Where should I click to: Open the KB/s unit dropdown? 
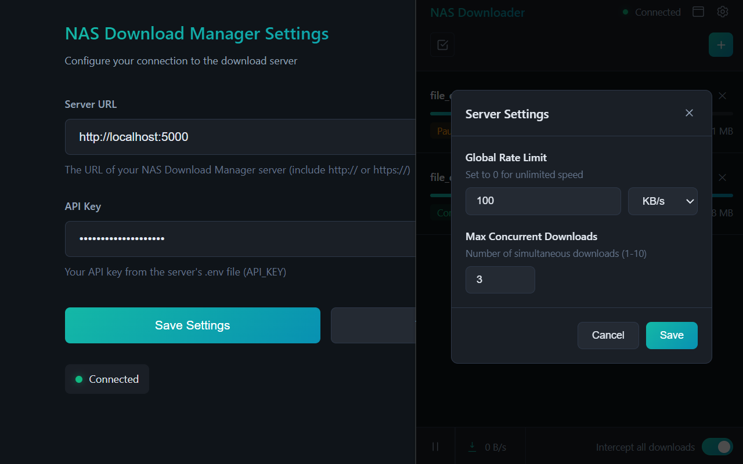663,201
